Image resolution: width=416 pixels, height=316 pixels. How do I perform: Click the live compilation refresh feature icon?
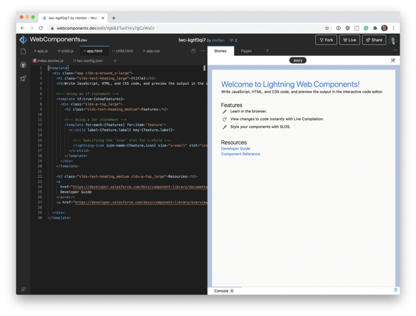point(225,120)
